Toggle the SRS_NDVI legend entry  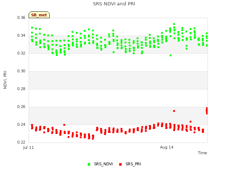click(x=100, y=164)
